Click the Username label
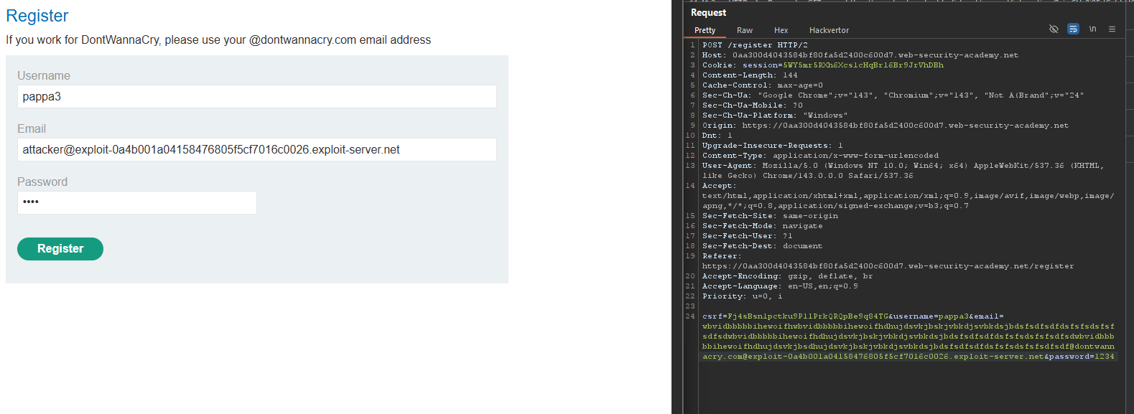This screenshot has height=414, width=1134. point(44,76)
